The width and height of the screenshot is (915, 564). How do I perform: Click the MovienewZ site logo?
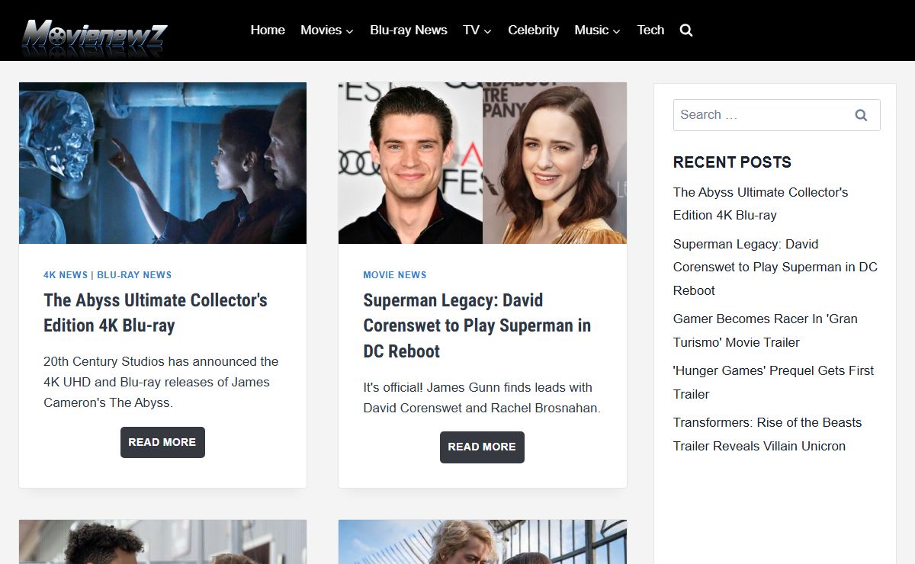coord(95,37)
